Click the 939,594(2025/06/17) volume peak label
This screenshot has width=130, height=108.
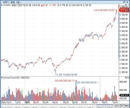point(65,81)
